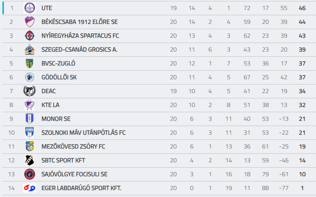The height and width of the screenshot is (197, 316).
Task: Click the rank number 14 cell
Action: click(x=11, y=188)
